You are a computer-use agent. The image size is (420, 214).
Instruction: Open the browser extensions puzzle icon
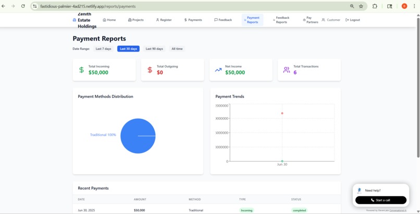click(375, 6)
